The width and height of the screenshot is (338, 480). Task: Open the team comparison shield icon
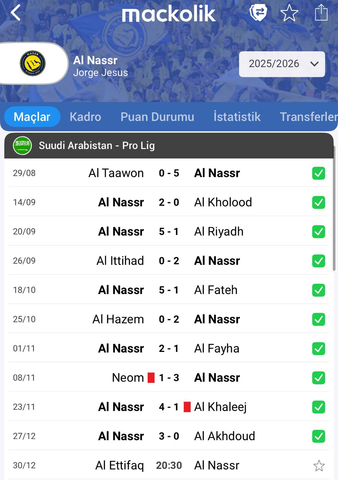pos(258,13)
